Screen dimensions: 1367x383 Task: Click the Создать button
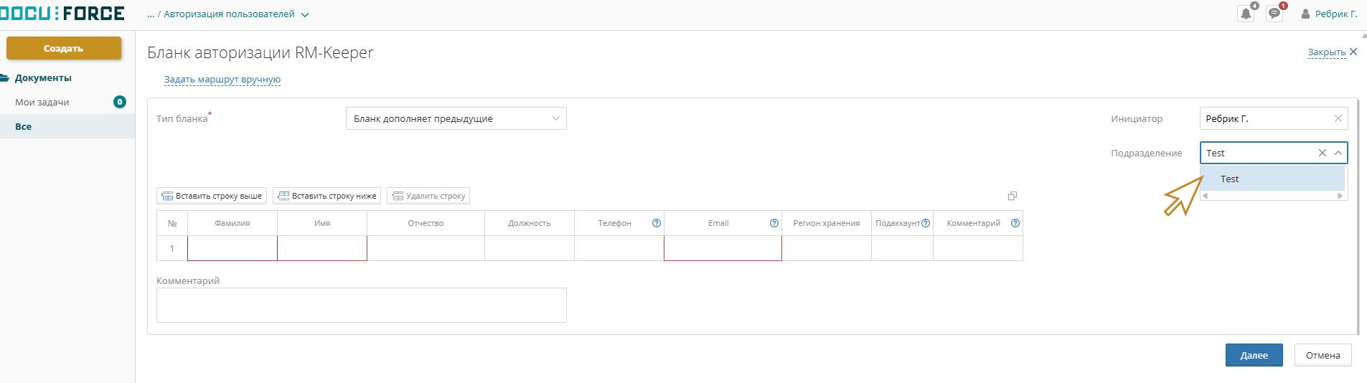tap(64, 48)
